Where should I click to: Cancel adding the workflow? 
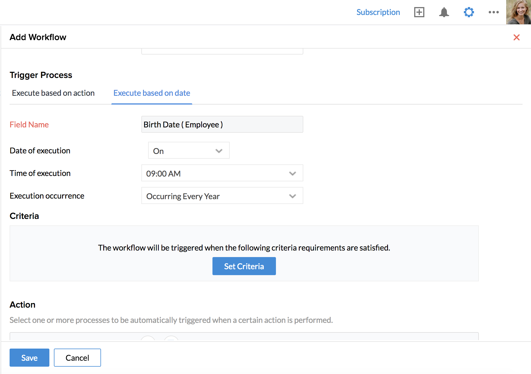(77, 358)
